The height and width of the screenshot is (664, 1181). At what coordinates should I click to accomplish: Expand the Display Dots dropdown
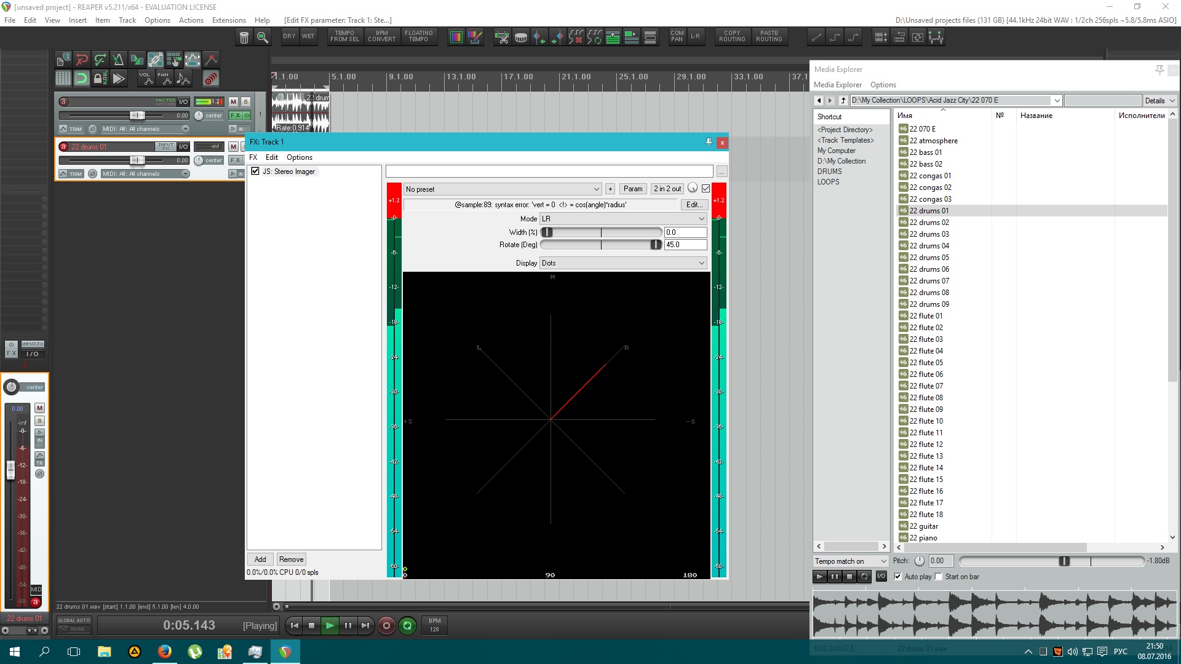623,263
